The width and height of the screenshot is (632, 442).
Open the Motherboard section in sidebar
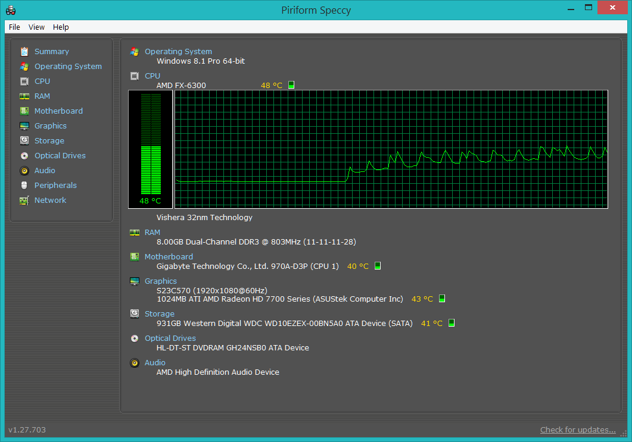click(58, 111)
